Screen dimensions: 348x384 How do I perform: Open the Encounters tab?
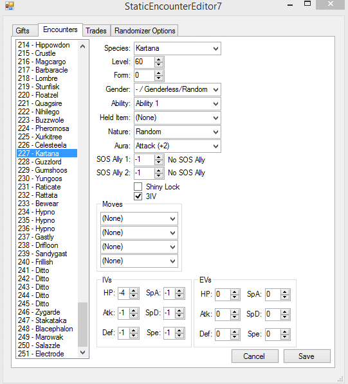60,30
